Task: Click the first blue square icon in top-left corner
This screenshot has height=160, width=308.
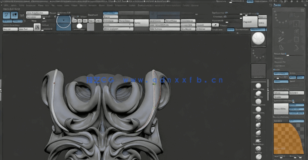Action: [7, 15]
